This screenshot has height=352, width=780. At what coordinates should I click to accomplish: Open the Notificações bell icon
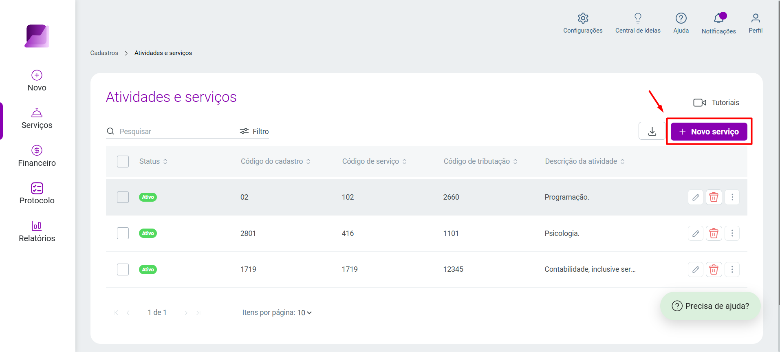[x=719, y=18]
